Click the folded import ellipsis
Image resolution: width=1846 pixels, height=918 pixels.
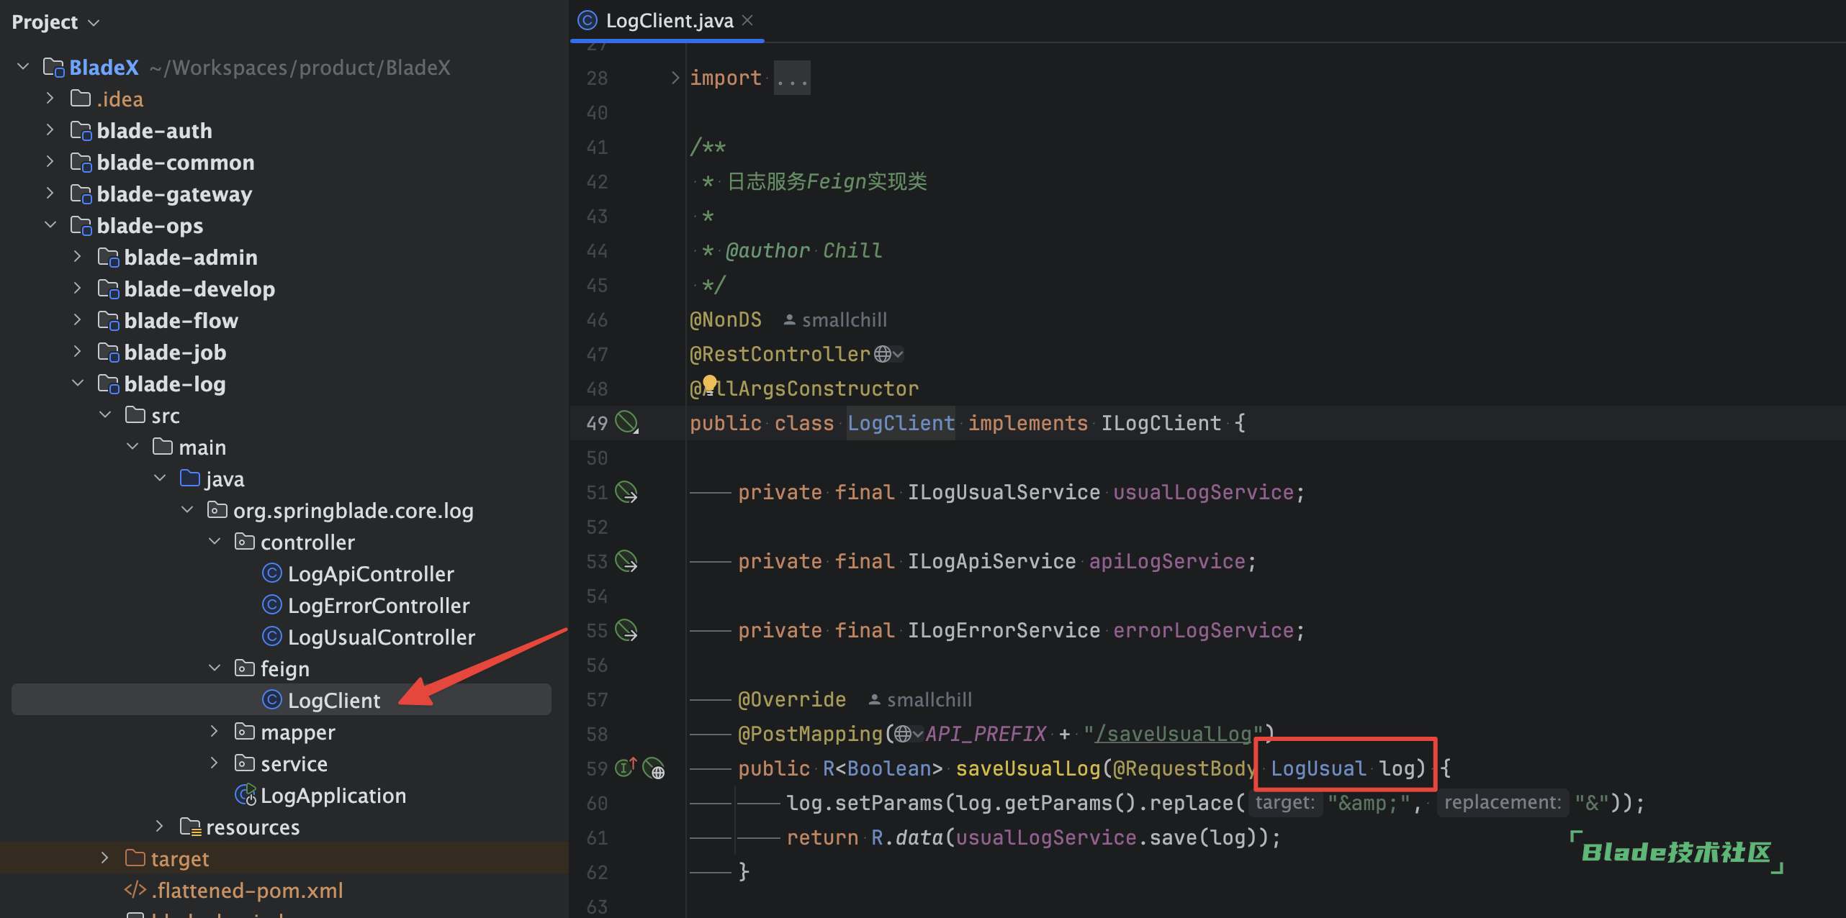(x=792, y=78)
